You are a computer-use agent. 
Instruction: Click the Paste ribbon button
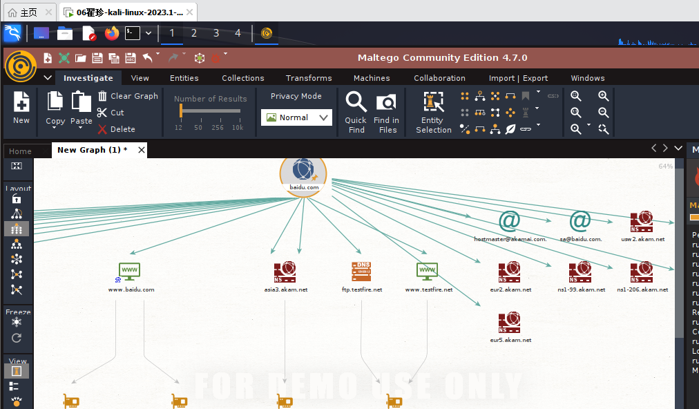(x=81, y=108)
